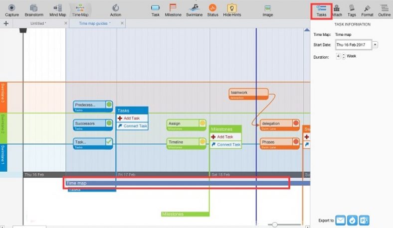
Task: Edit the Start Date field
Action: pyautogui.click(x=354, y=45)
